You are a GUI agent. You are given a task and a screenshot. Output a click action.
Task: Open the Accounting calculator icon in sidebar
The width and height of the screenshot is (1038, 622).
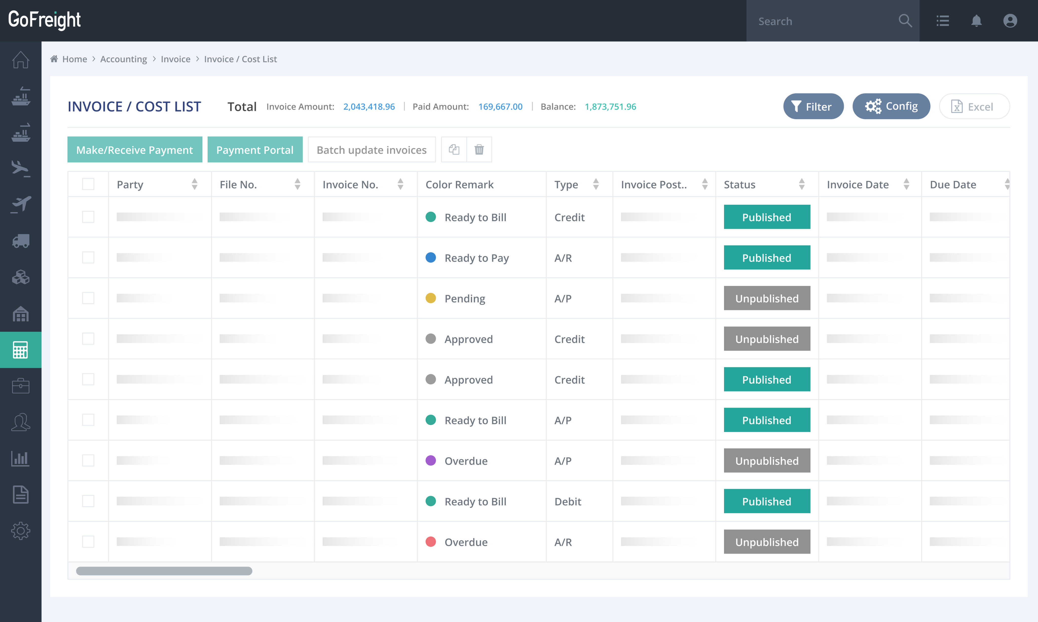click(x=20, y=349)
